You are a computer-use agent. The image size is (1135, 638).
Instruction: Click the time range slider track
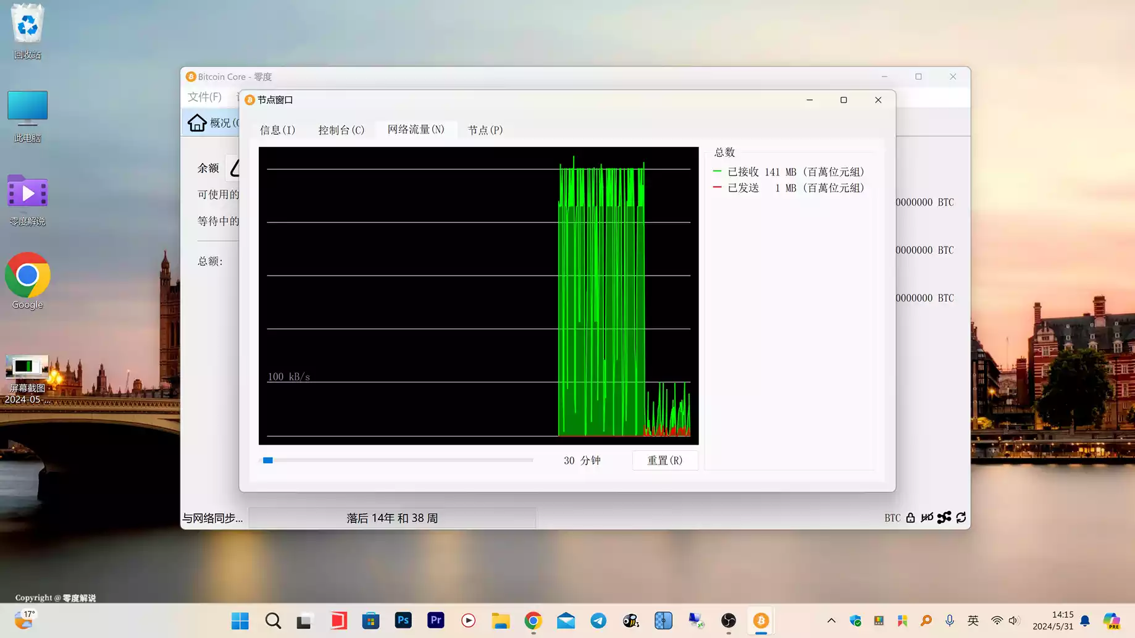[396, 460]
